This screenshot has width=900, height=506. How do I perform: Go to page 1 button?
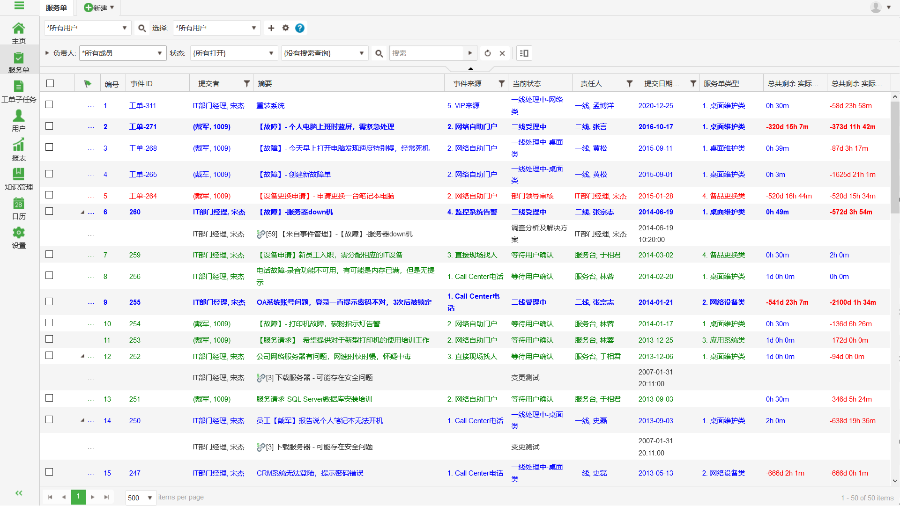(78, 497)
